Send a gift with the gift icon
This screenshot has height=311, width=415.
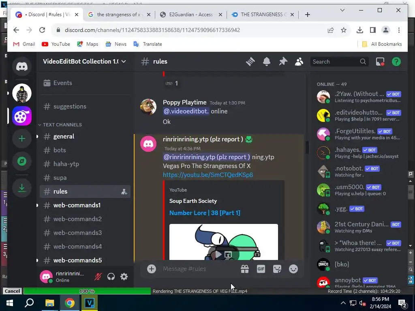click(x=244, y=269)
